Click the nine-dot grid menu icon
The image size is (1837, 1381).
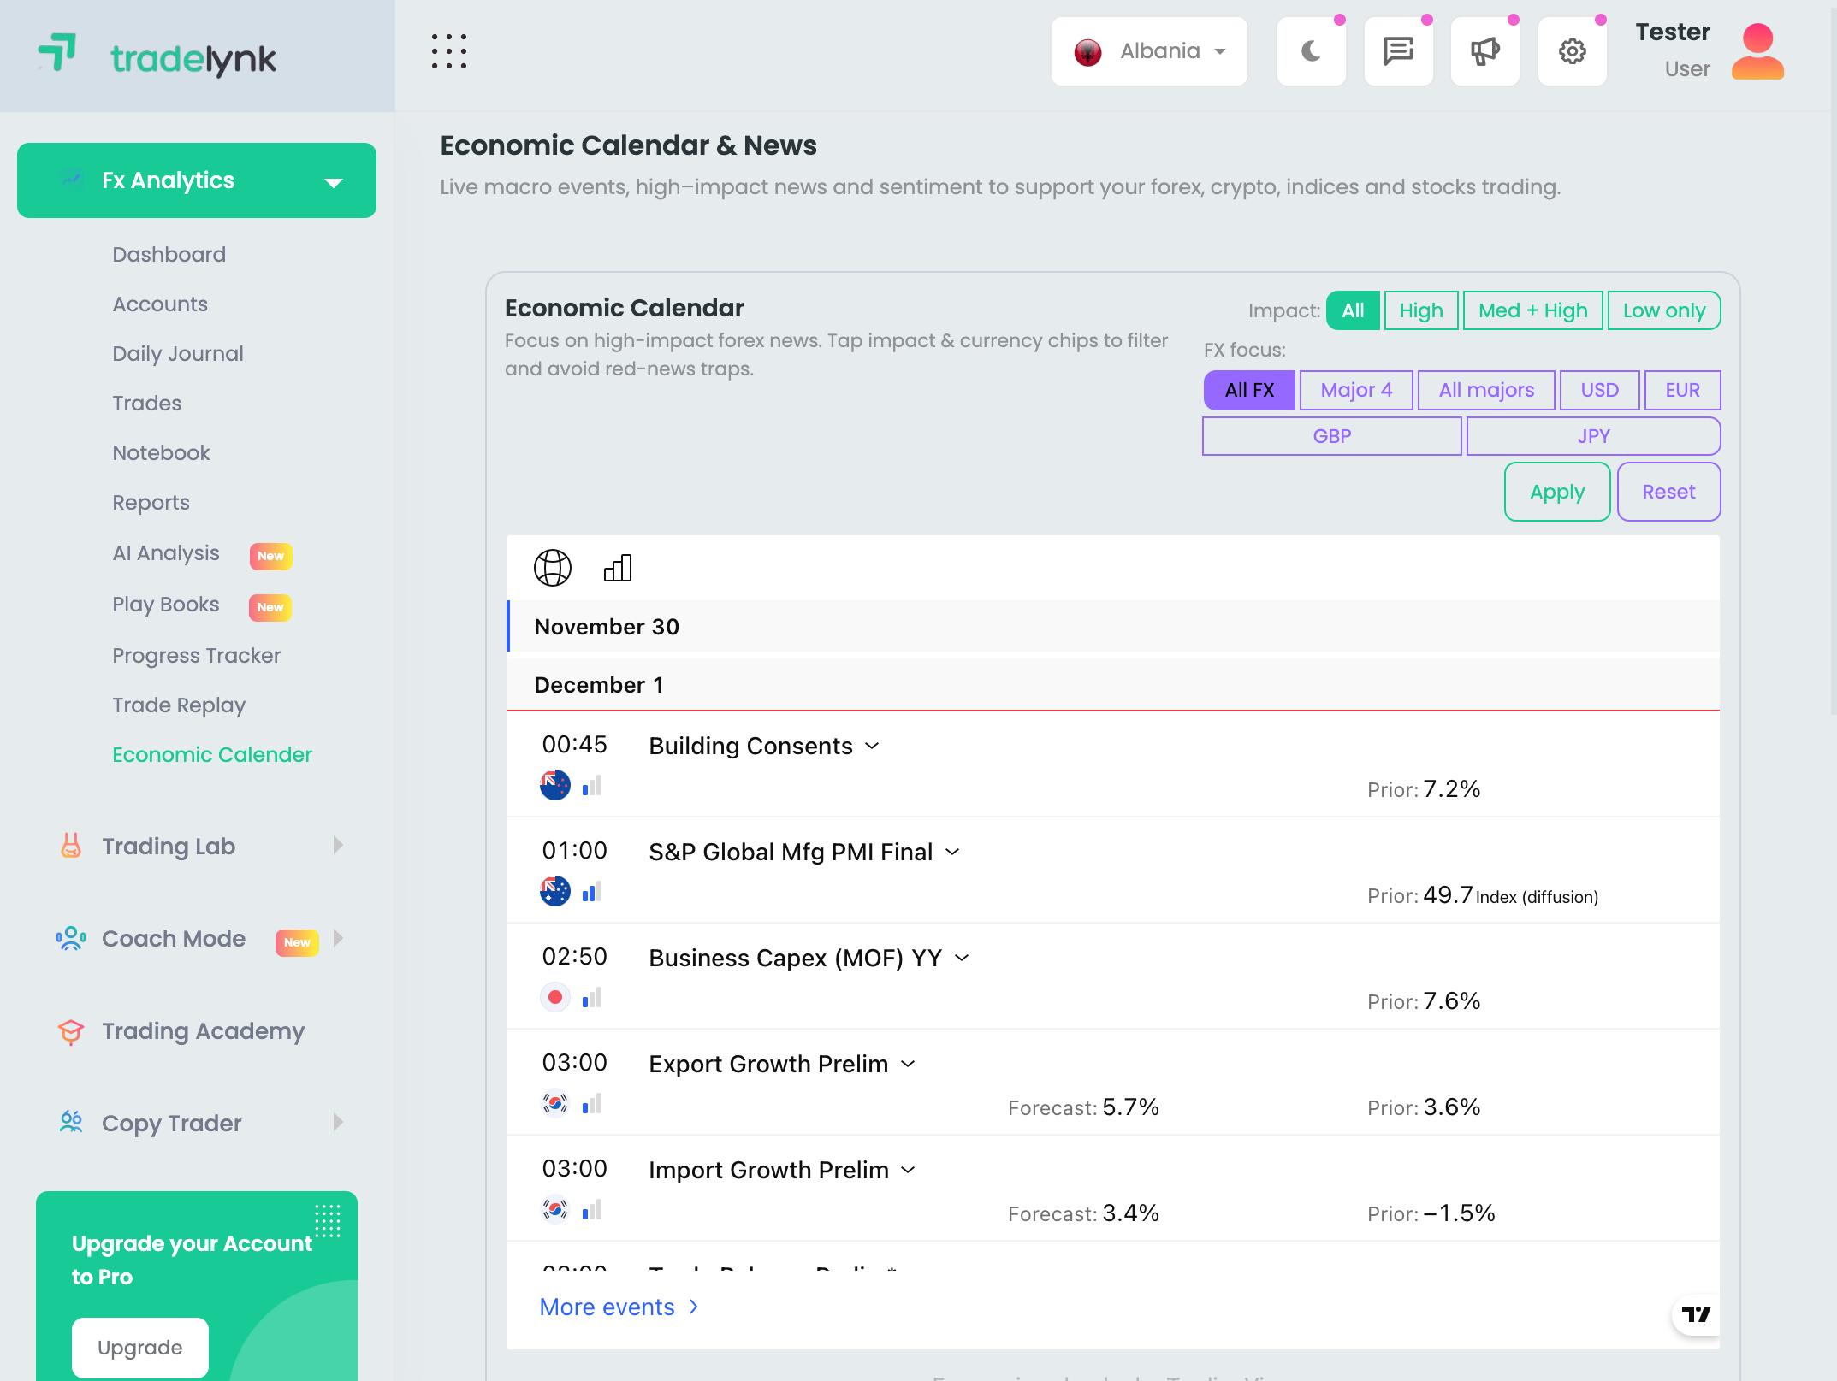(x=449, y=51)
